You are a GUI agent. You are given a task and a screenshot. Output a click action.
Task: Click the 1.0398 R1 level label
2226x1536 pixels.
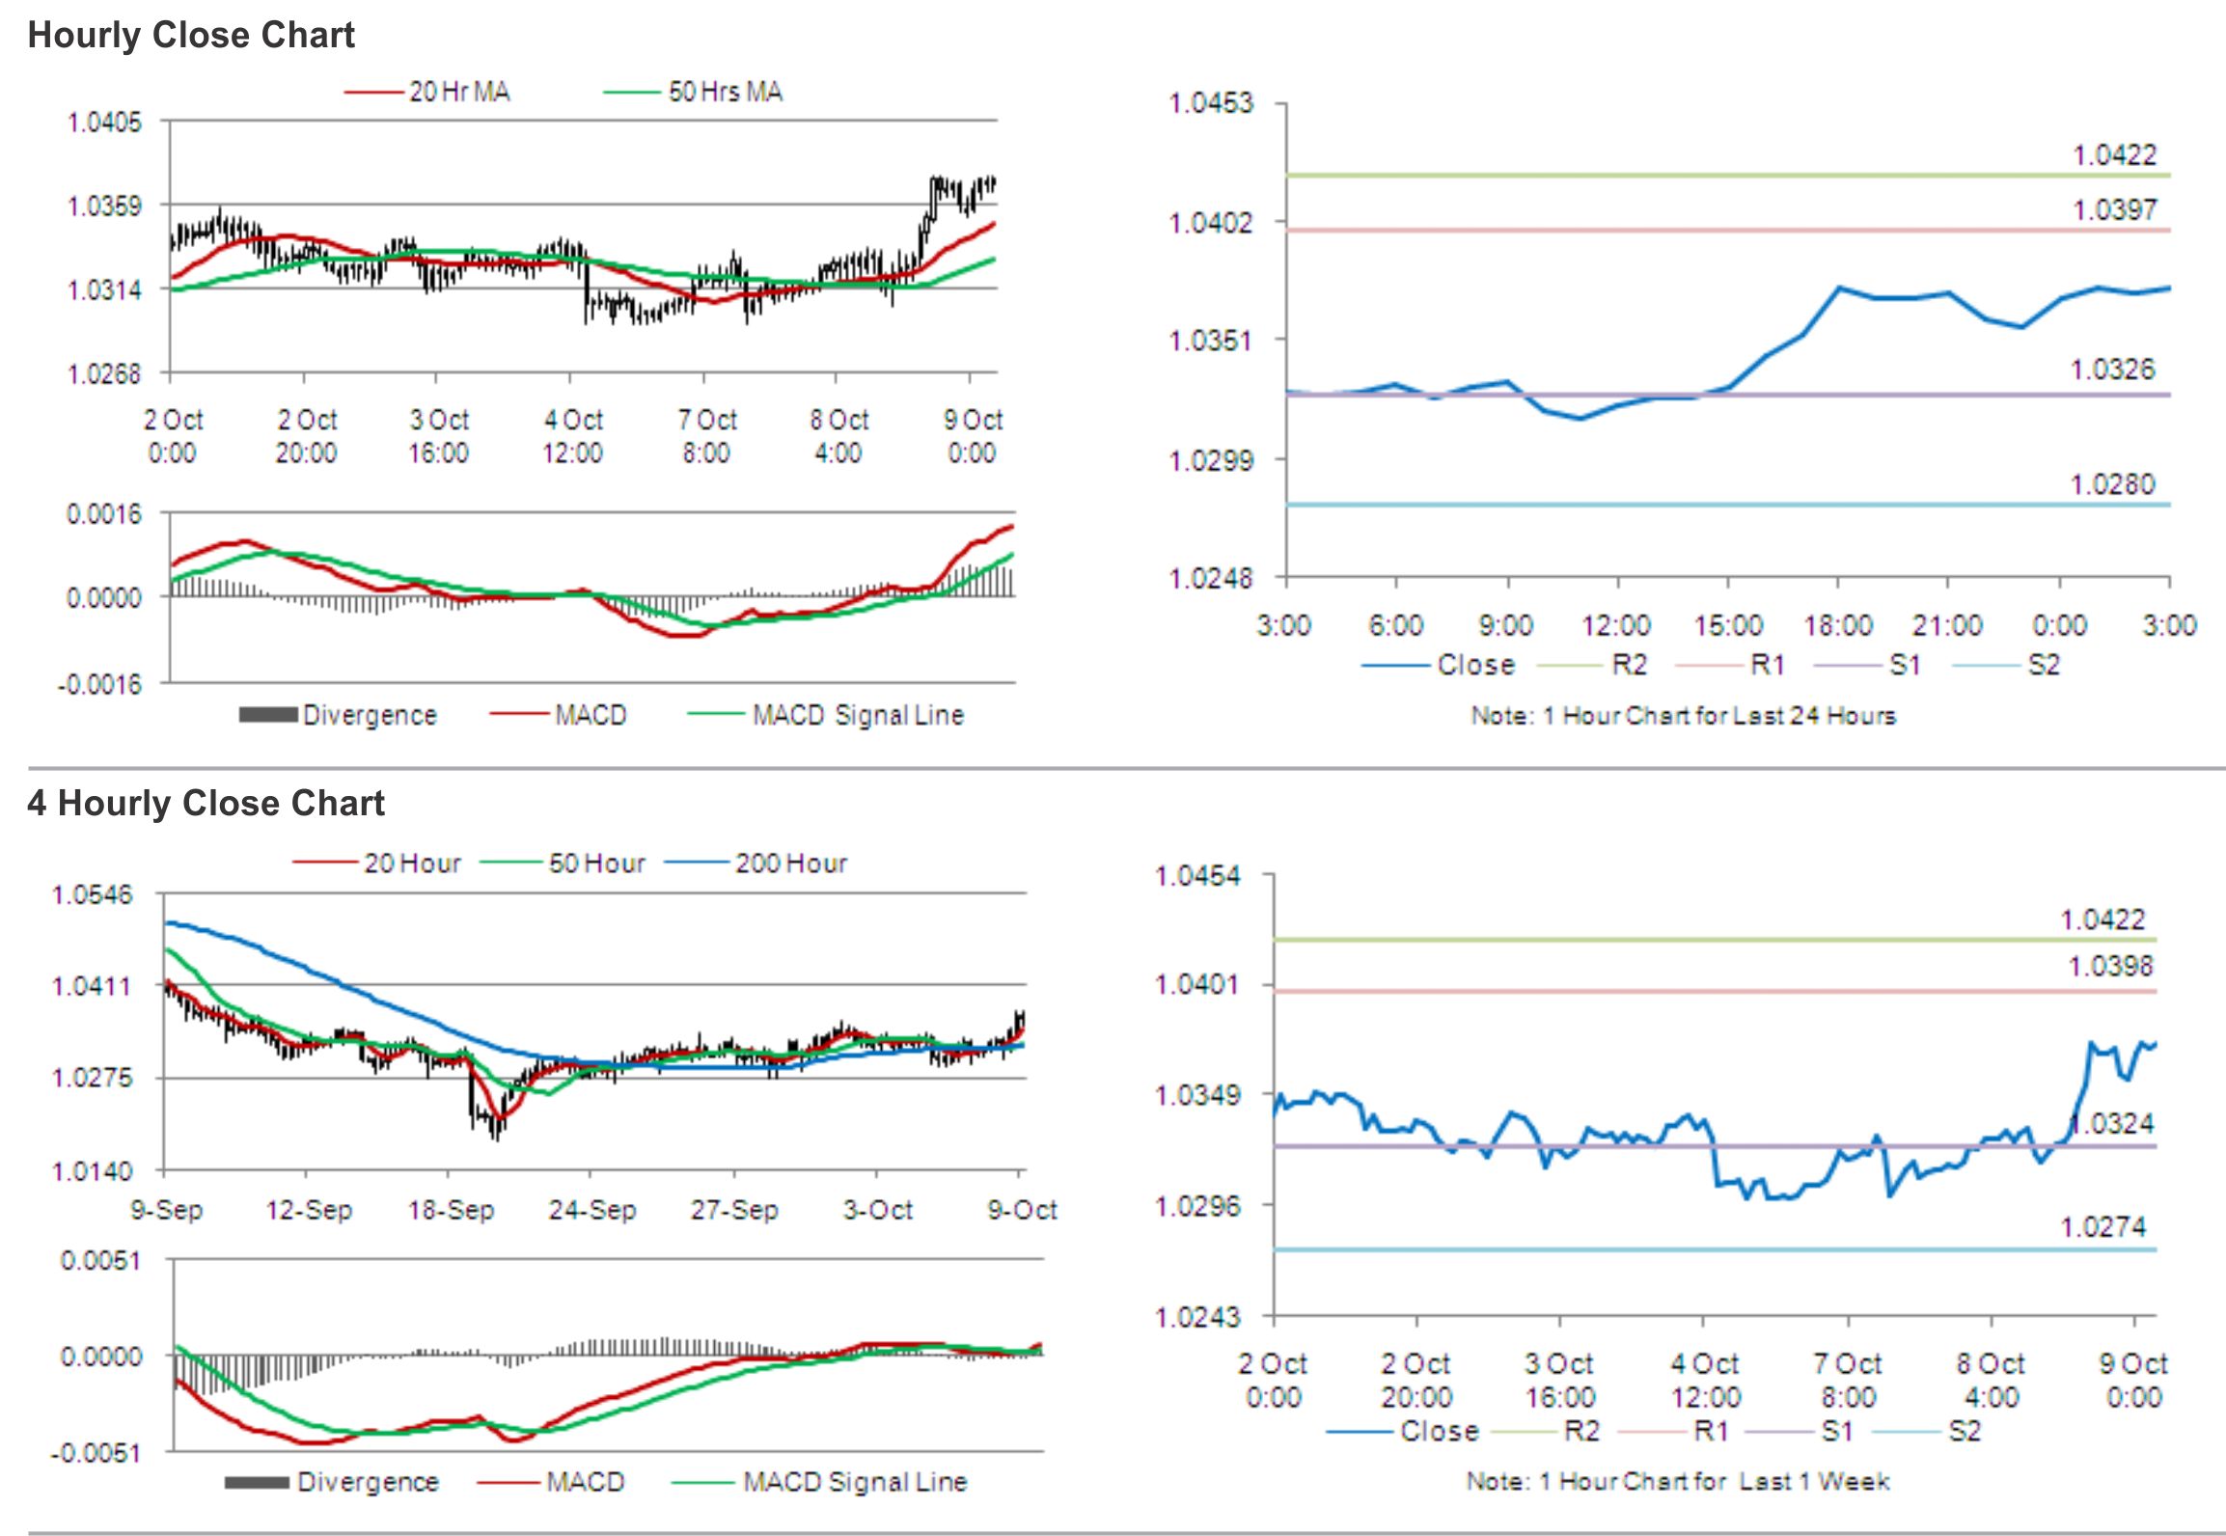[2110, 966]
